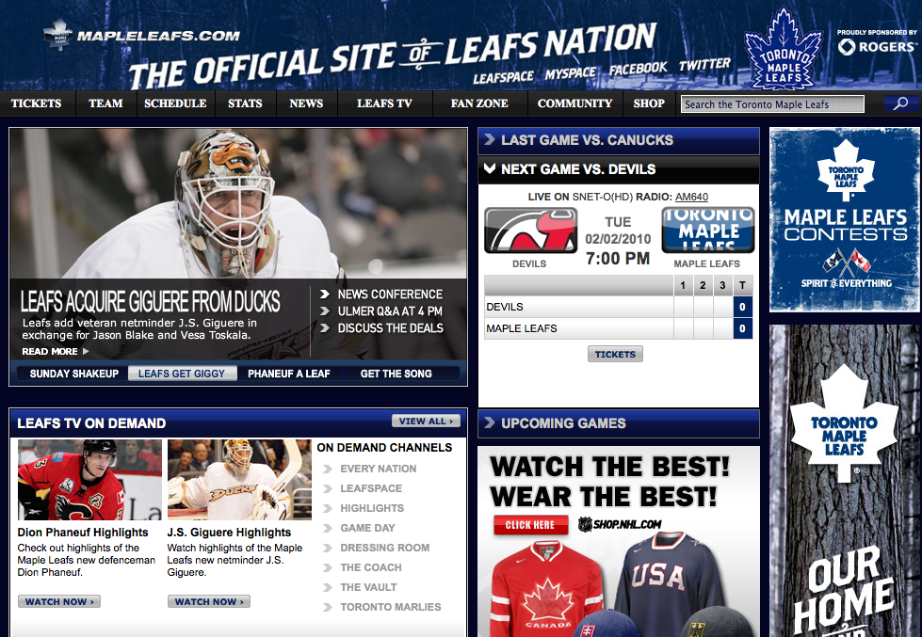This screenshot has width=922, height=637.
Task: Click the Rogers sponsor logo
Action: [876, 46]
